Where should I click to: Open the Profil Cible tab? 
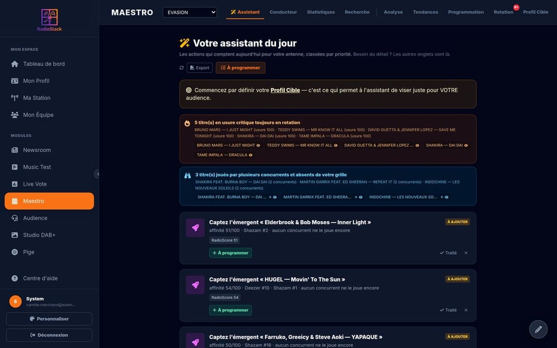point(536,12)
